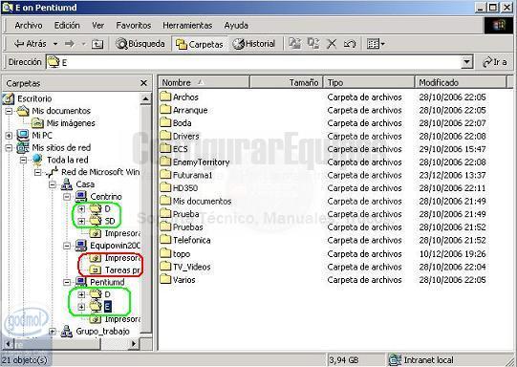Click the Move To folder toolbar icon

click(294, 44)
